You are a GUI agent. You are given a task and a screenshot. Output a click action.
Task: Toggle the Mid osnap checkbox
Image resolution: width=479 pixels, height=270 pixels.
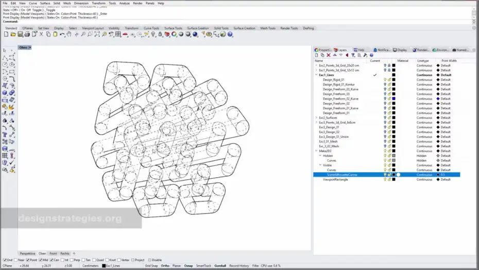click(40, 260)
